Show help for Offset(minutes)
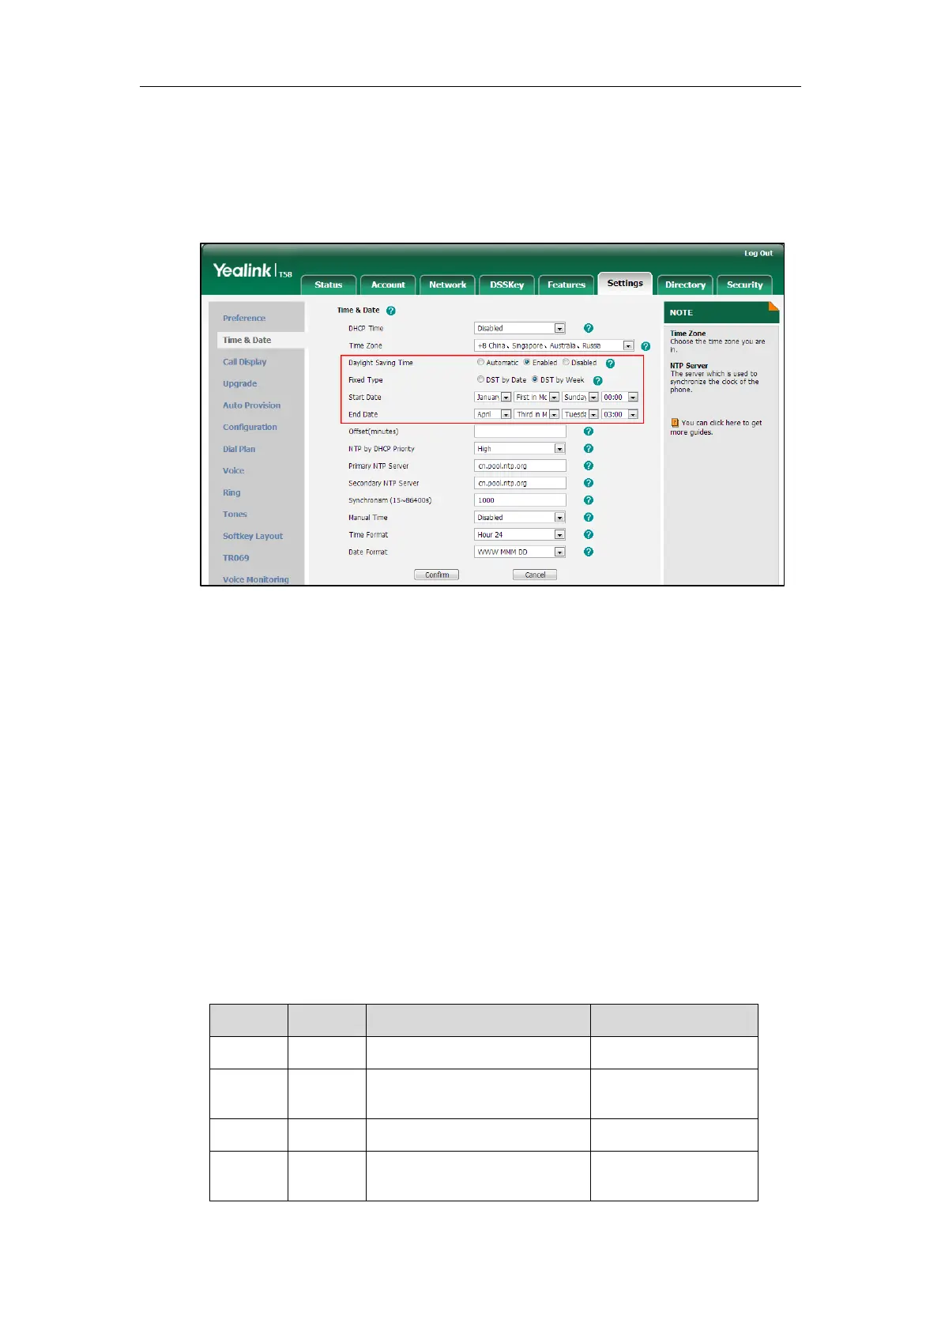 (x=588, y=432)
